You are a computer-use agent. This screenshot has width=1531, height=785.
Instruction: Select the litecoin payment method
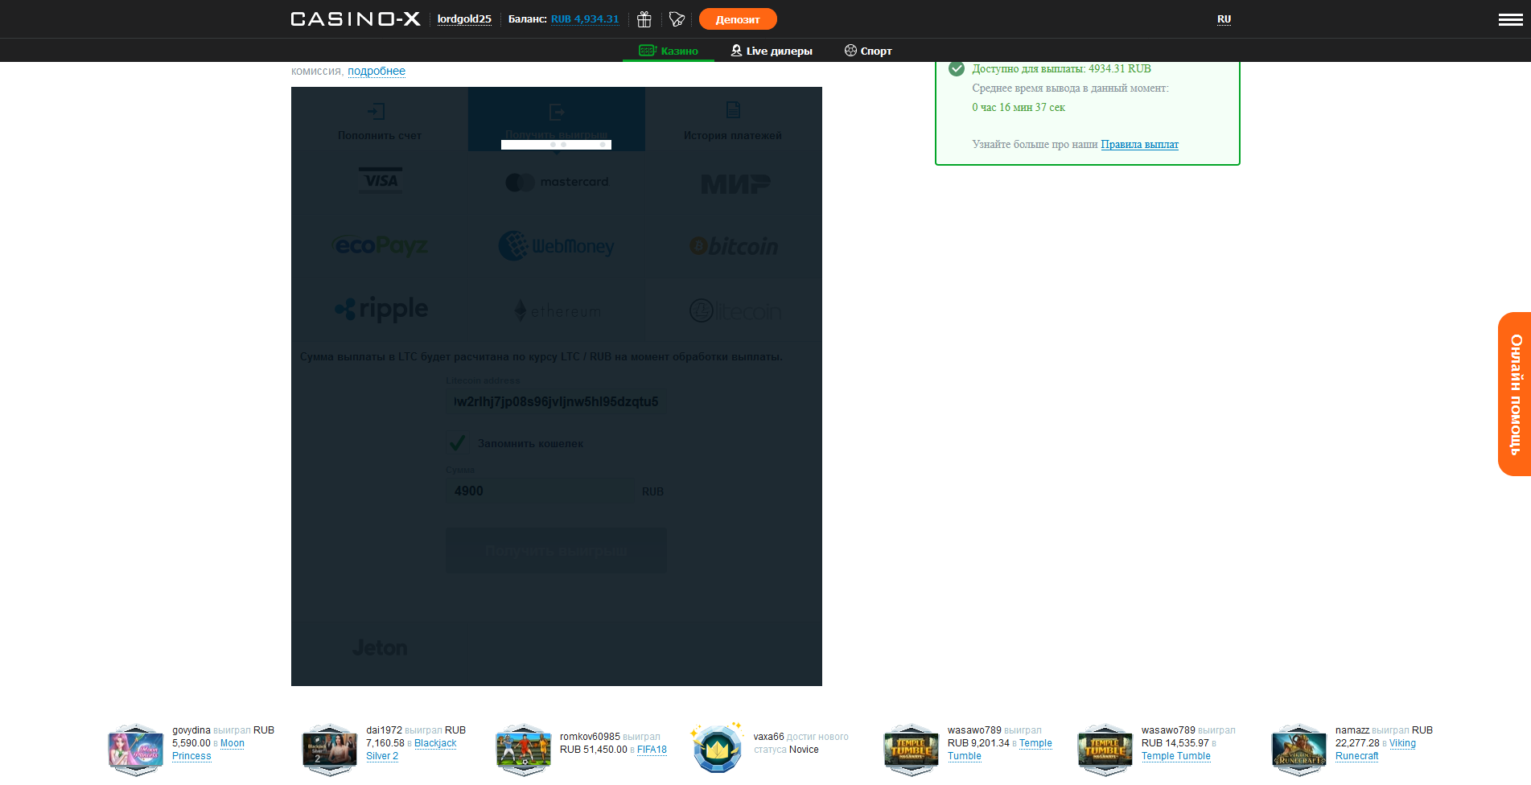[735, 310]
